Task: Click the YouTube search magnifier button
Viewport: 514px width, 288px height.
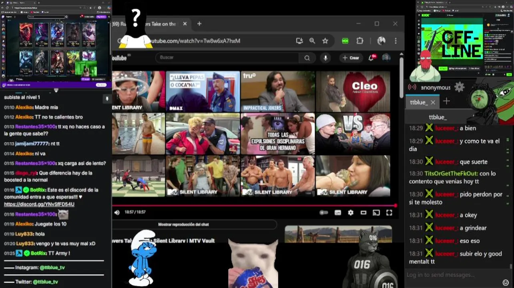Action: click(x=307, y=58)
